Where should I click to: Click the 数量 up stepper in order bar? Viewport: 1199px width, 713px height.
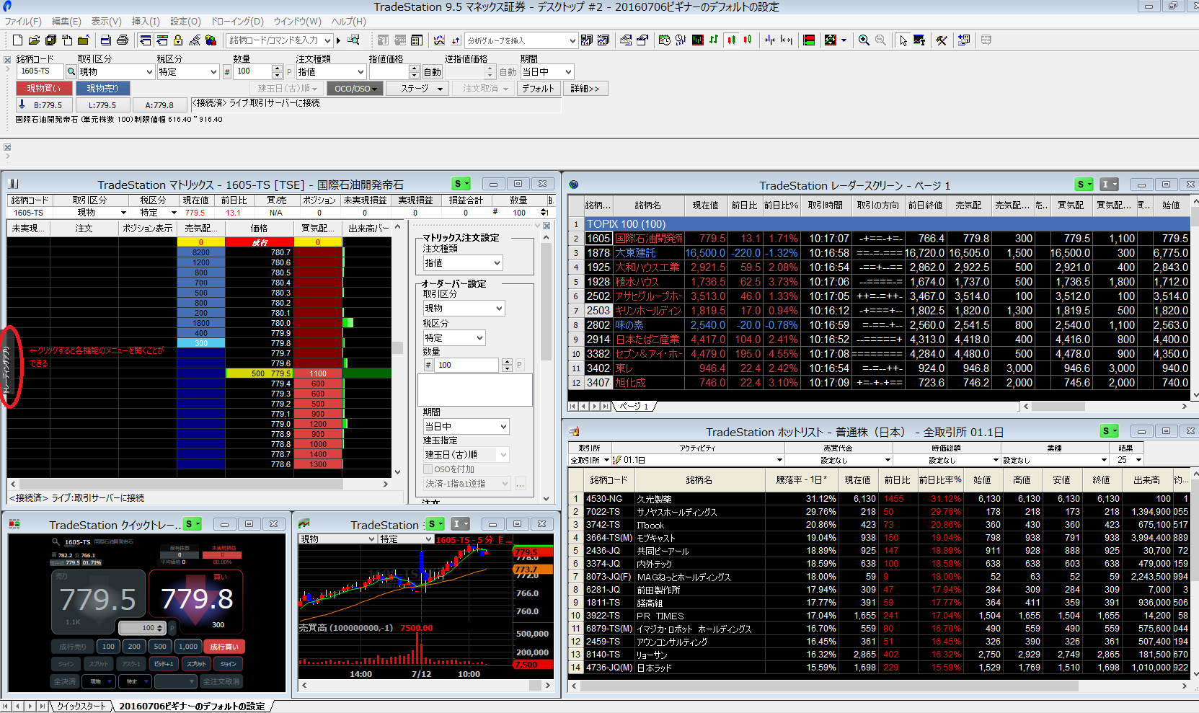pyautogui.click(x=277, y=68)
